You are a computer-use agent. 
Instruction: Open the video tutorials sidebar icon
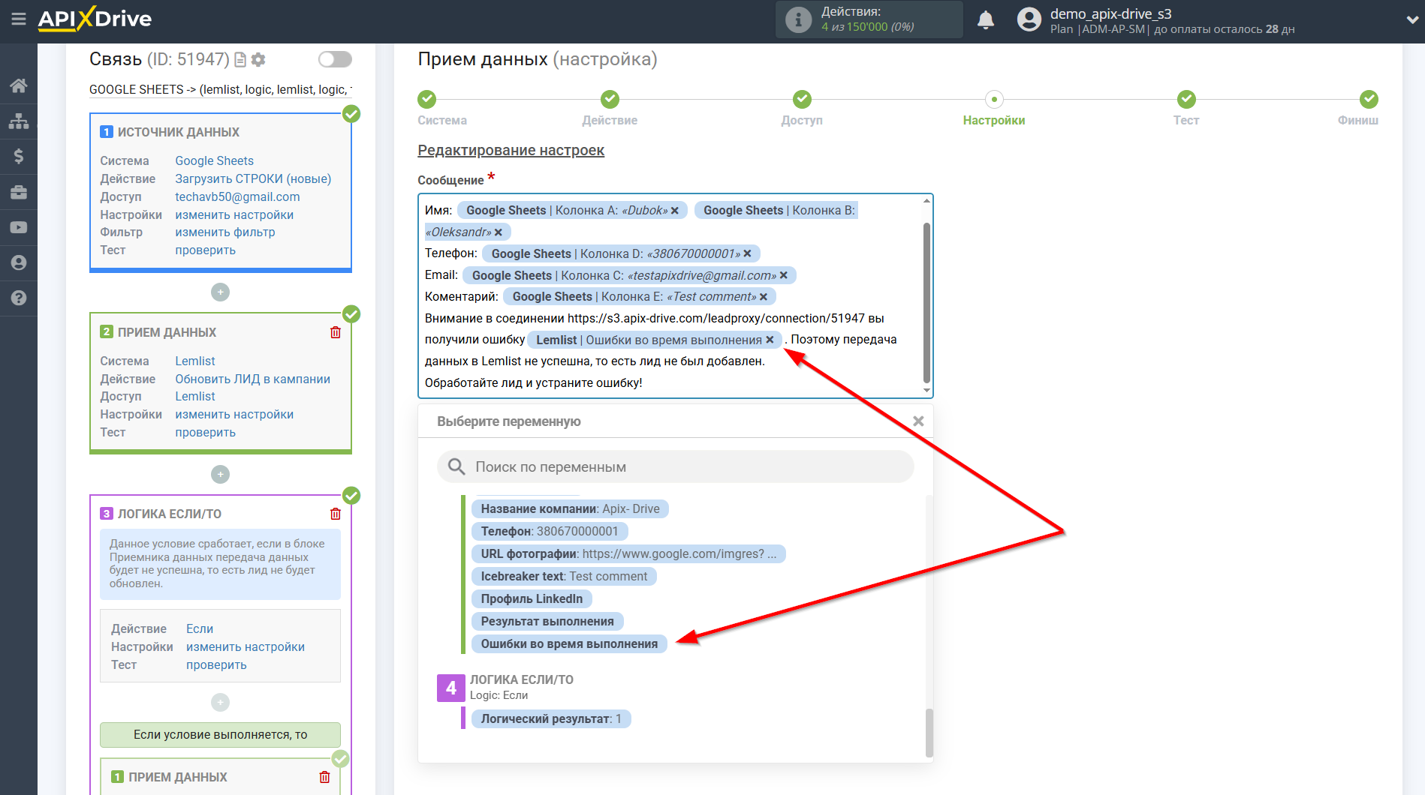click(19, 227)
